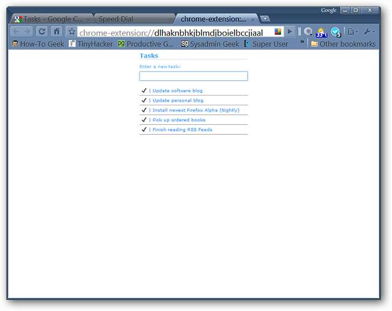
Task: Open the How-To Geek bookmark
Action: [x=38, y=44]
